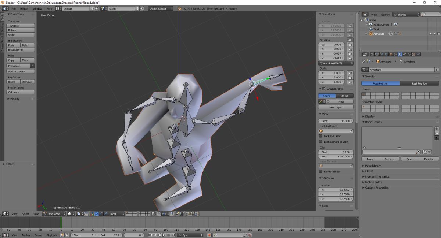The image size is (441, 238).
Task: Enable the Render Border checkbox
Action: pyautogui.click(x=320, y=171)
